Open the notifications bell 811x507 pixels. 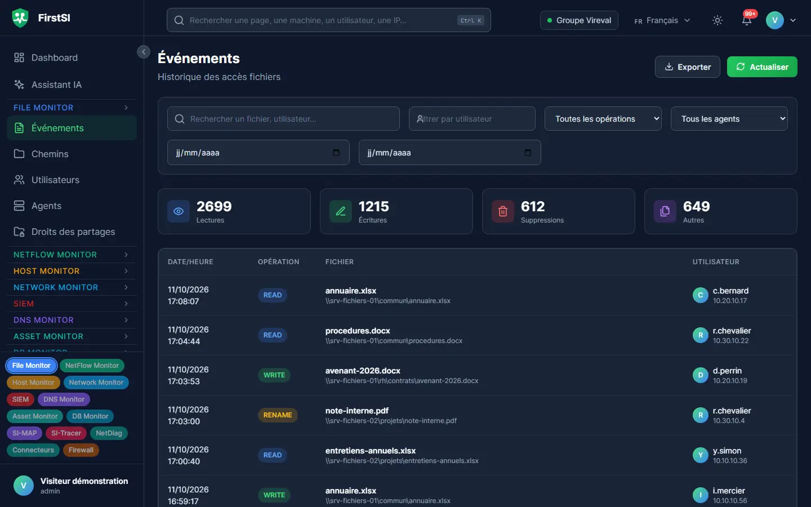747,20
